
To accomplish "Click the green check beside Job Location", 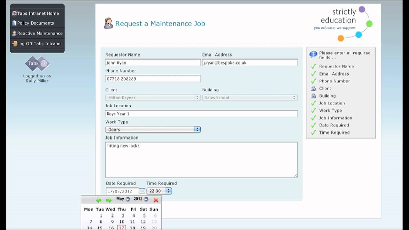I will click(x=313, y=103).
